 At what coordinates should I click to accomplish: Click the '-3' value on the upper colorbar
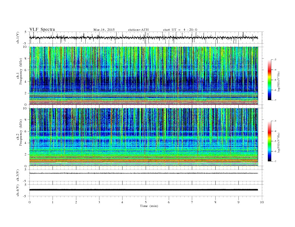[x=275, y=60]
